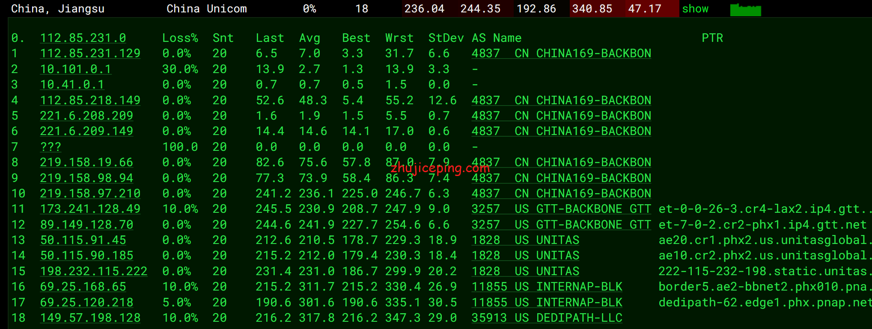The width and height of the screenshot is (872, 329).
Task: Click the 347.3 worst value at hop 18
Action: click(403, 318)
